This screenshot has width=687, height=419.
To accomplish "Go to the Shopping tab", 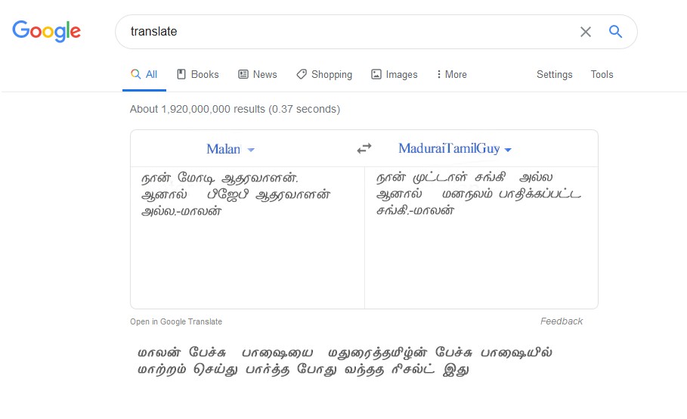I will (x=324, y=75).
